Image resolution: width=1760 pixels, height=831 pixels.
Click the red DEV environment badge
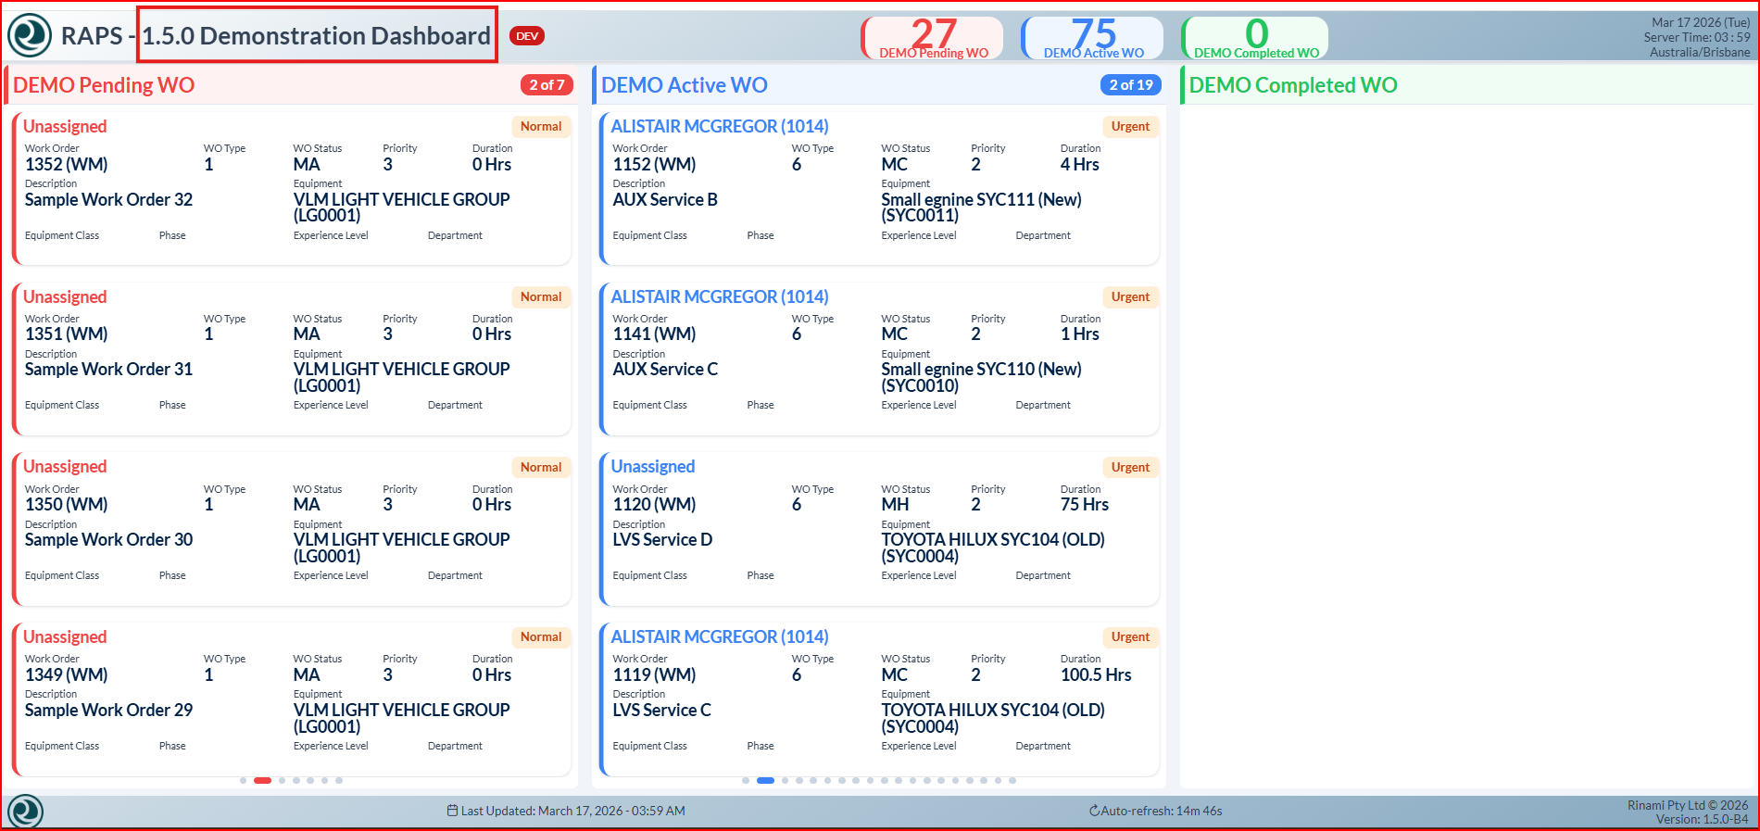[527, 36]
